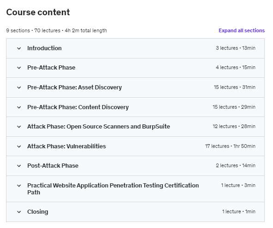Click the 12 lectures 28min label

tap(234, 126)
